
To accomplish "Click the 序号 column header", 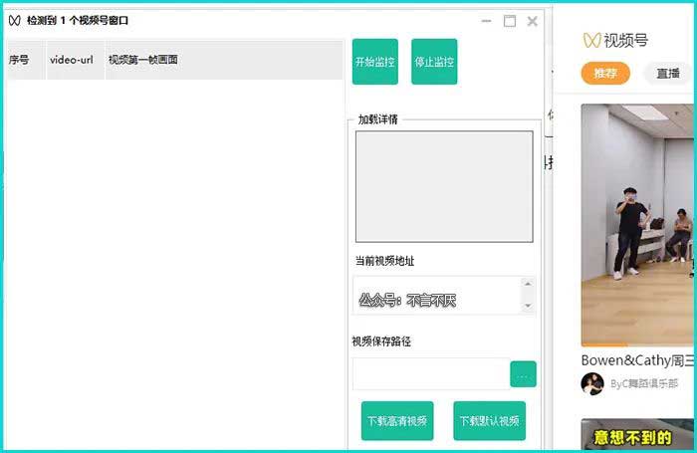I will pos(20,60).
